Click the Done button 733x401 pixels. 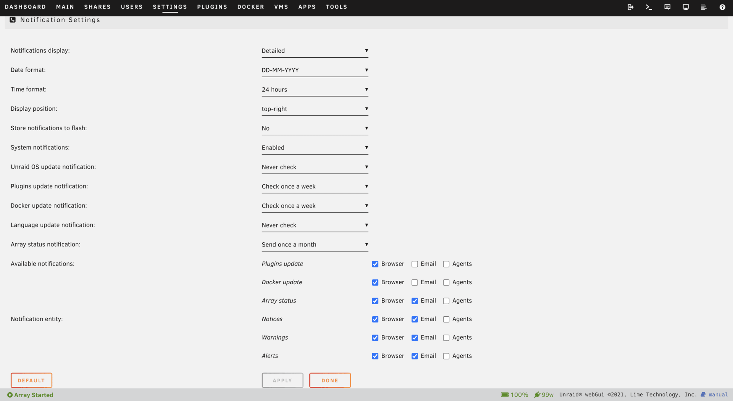coord(330,380)
